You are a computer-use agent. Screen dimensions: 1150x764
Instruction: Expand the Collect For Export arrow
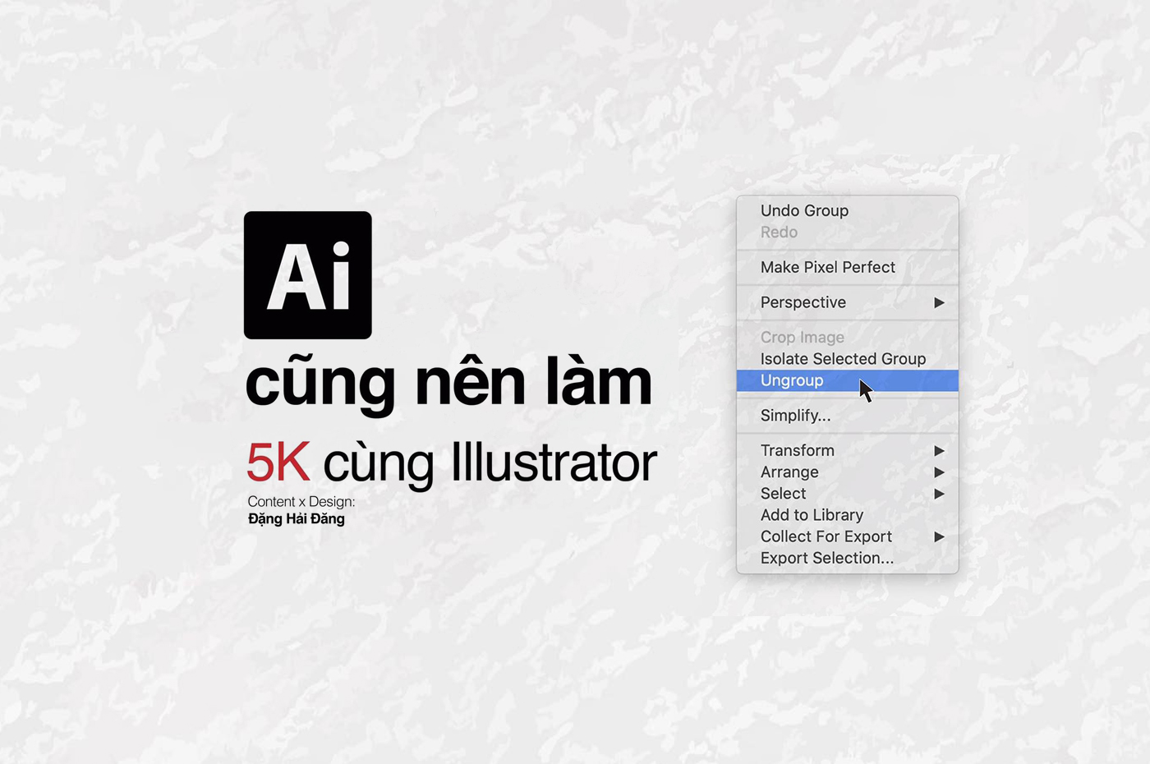pyautogui.click(x=939, y=536)
